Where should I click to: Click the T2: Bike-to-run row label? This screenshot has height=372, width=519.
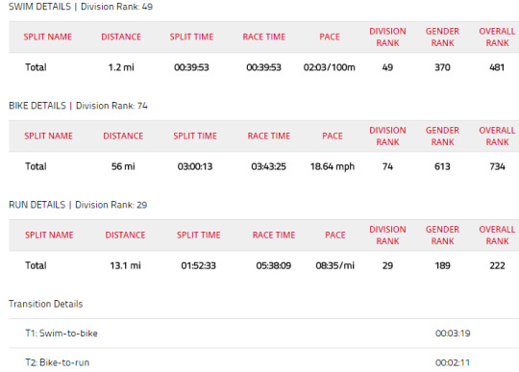[58, 362]
